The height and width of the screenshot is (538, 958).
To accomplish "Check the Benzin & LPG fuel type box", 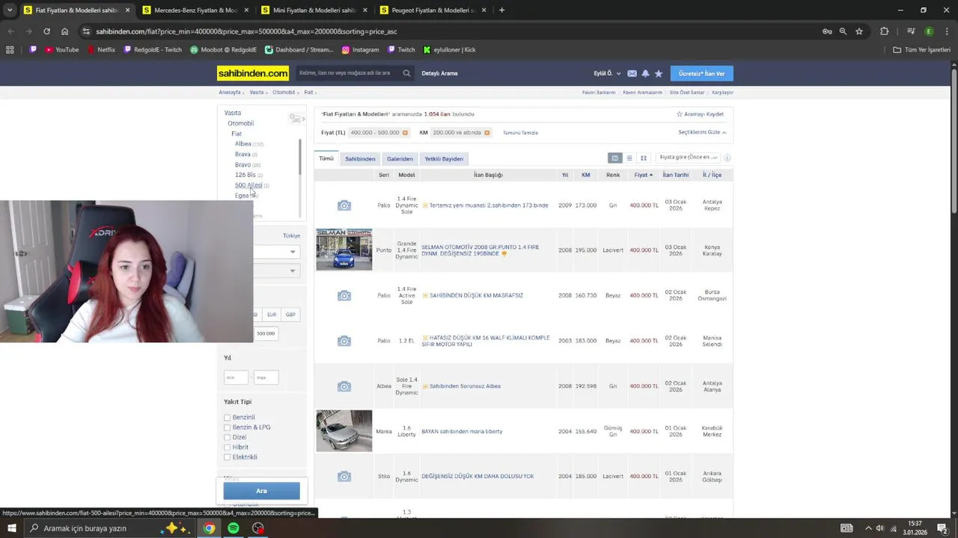I will pyautogui.click(x=227, y=427).
